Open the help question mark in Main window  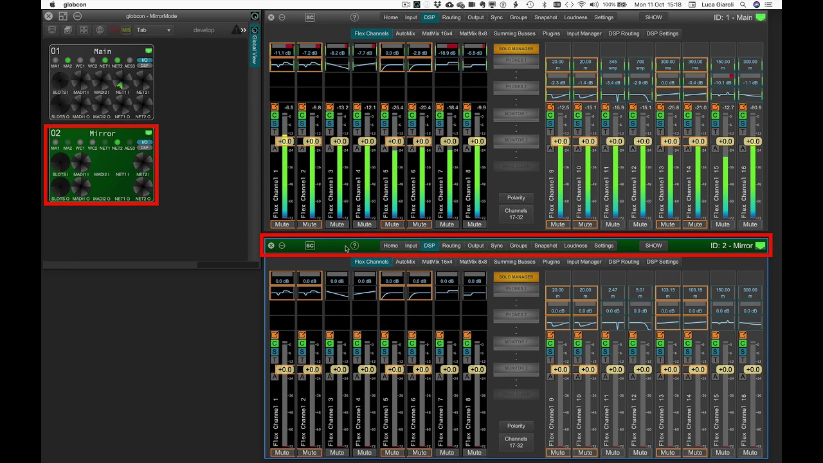tap(354, 17)
